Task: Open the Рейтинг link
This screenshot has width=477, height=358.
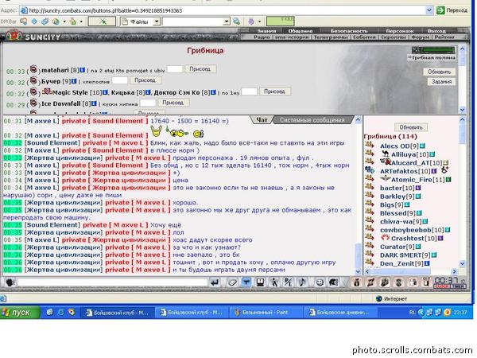Action: (444, 37)
